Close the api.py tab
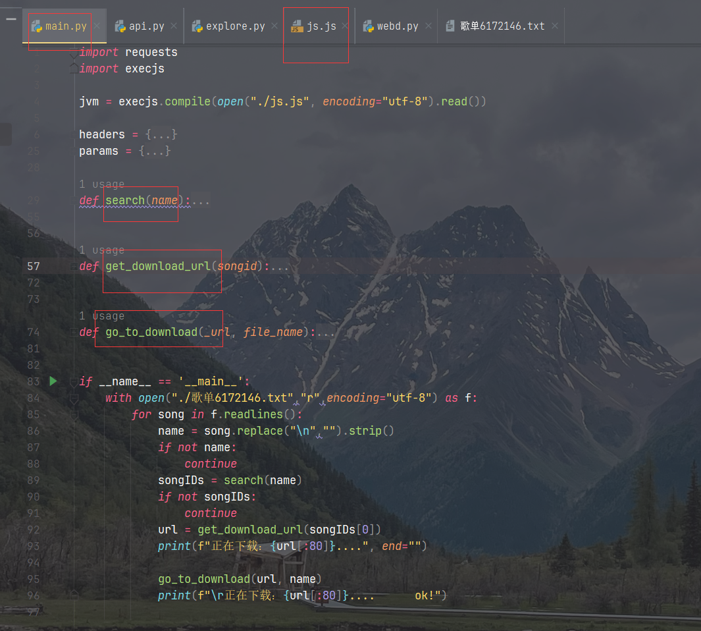 tap(174, 26)
